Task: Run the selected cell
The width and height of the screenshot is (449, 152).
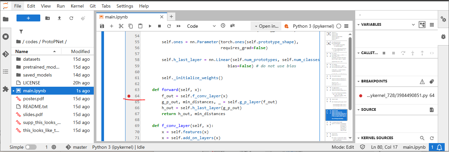Action: coord(150,26)
